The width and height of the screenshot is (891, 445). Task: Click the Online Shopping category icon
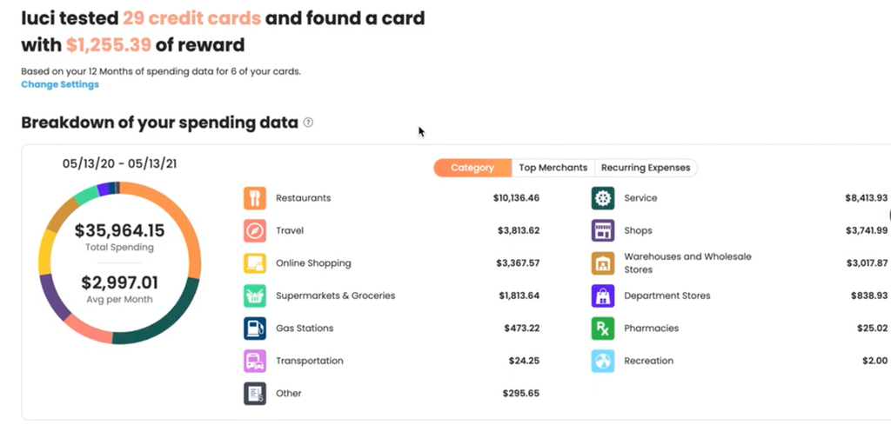(254, 263)
